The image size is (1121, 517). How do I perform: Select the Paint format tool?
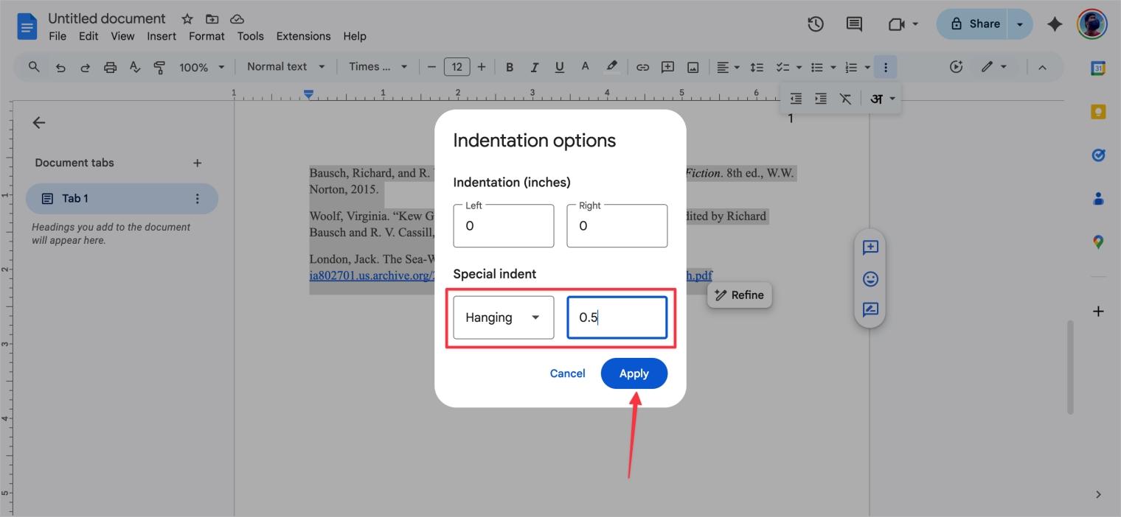tap(159, 66)
